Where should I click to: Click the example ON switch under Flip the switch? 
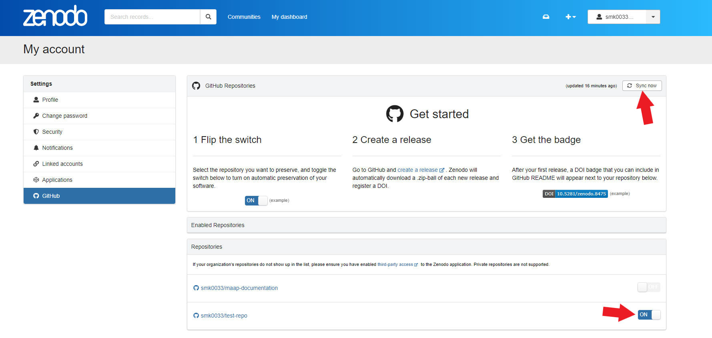click(x=256, y=200)
